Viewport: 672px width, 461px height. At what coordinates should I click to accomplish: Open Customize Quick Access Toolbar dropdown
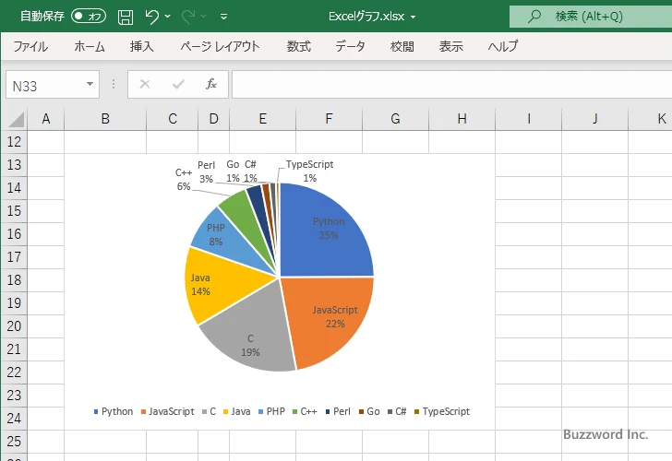click(223, 17)
